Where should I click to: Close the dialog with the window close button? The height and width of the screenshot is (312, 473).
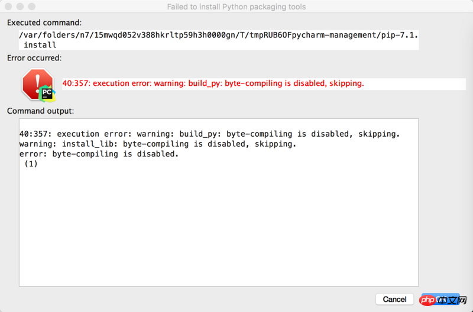click(x=8, y=7)
